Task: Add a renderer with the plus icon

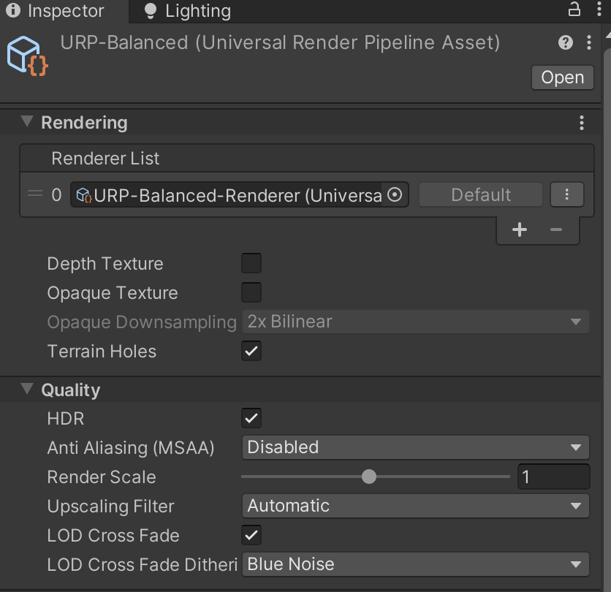Action: 519,229
